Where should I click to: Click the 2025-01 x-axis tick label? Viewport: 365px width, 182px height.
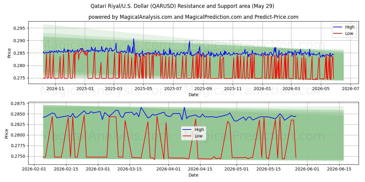click(85, 89)
